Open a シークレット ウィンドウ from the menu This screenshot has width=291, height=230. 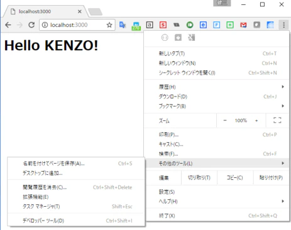coord(217,73)
